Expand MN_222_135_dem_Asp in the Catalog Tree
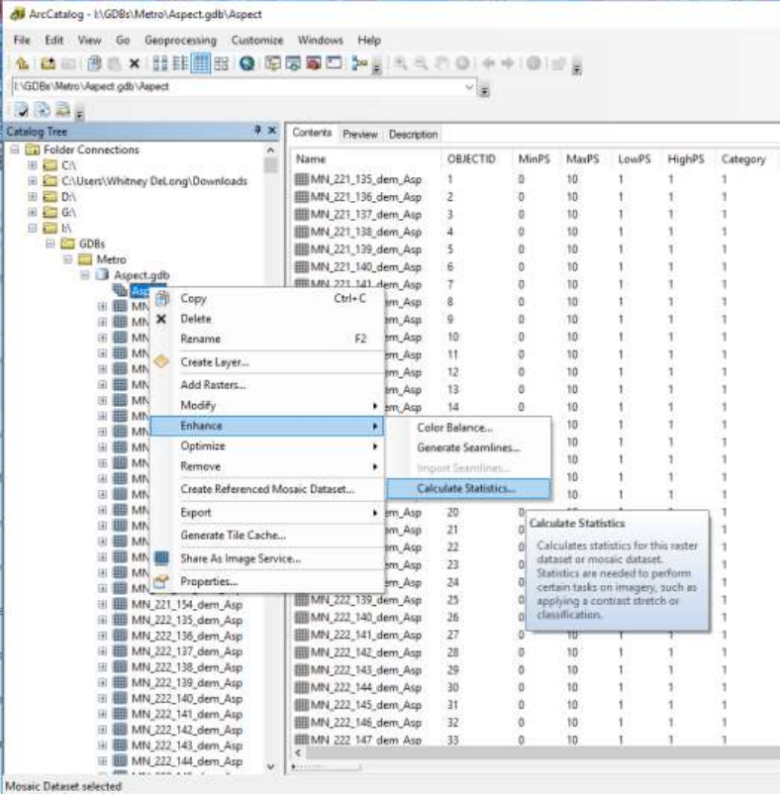780x794 pixels. click(x=102, y=621)
